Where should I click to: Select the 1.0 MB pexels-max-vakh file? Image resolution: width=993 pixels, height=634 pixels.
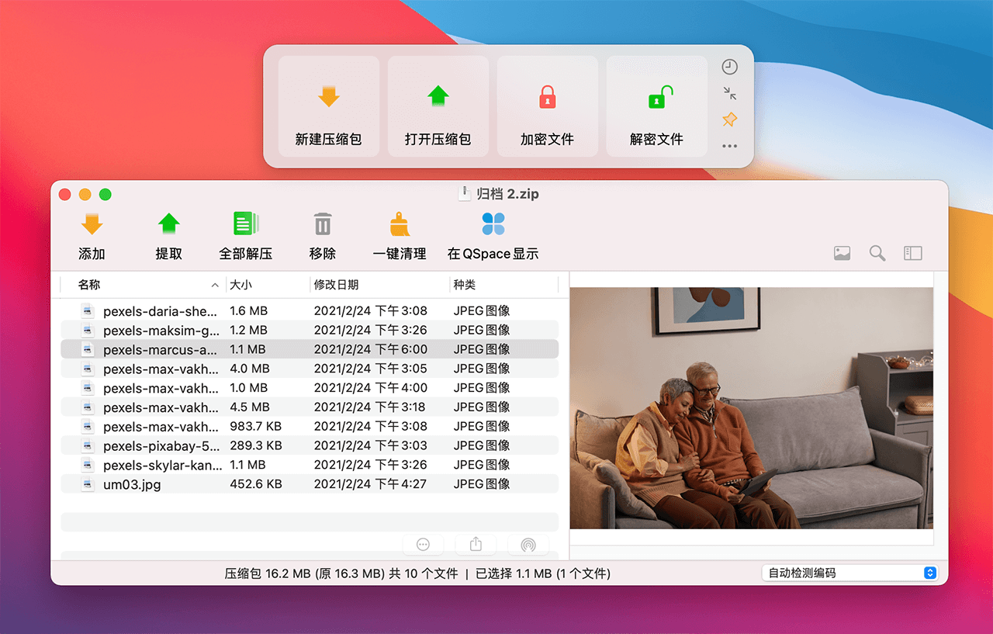tap(310, 387)
